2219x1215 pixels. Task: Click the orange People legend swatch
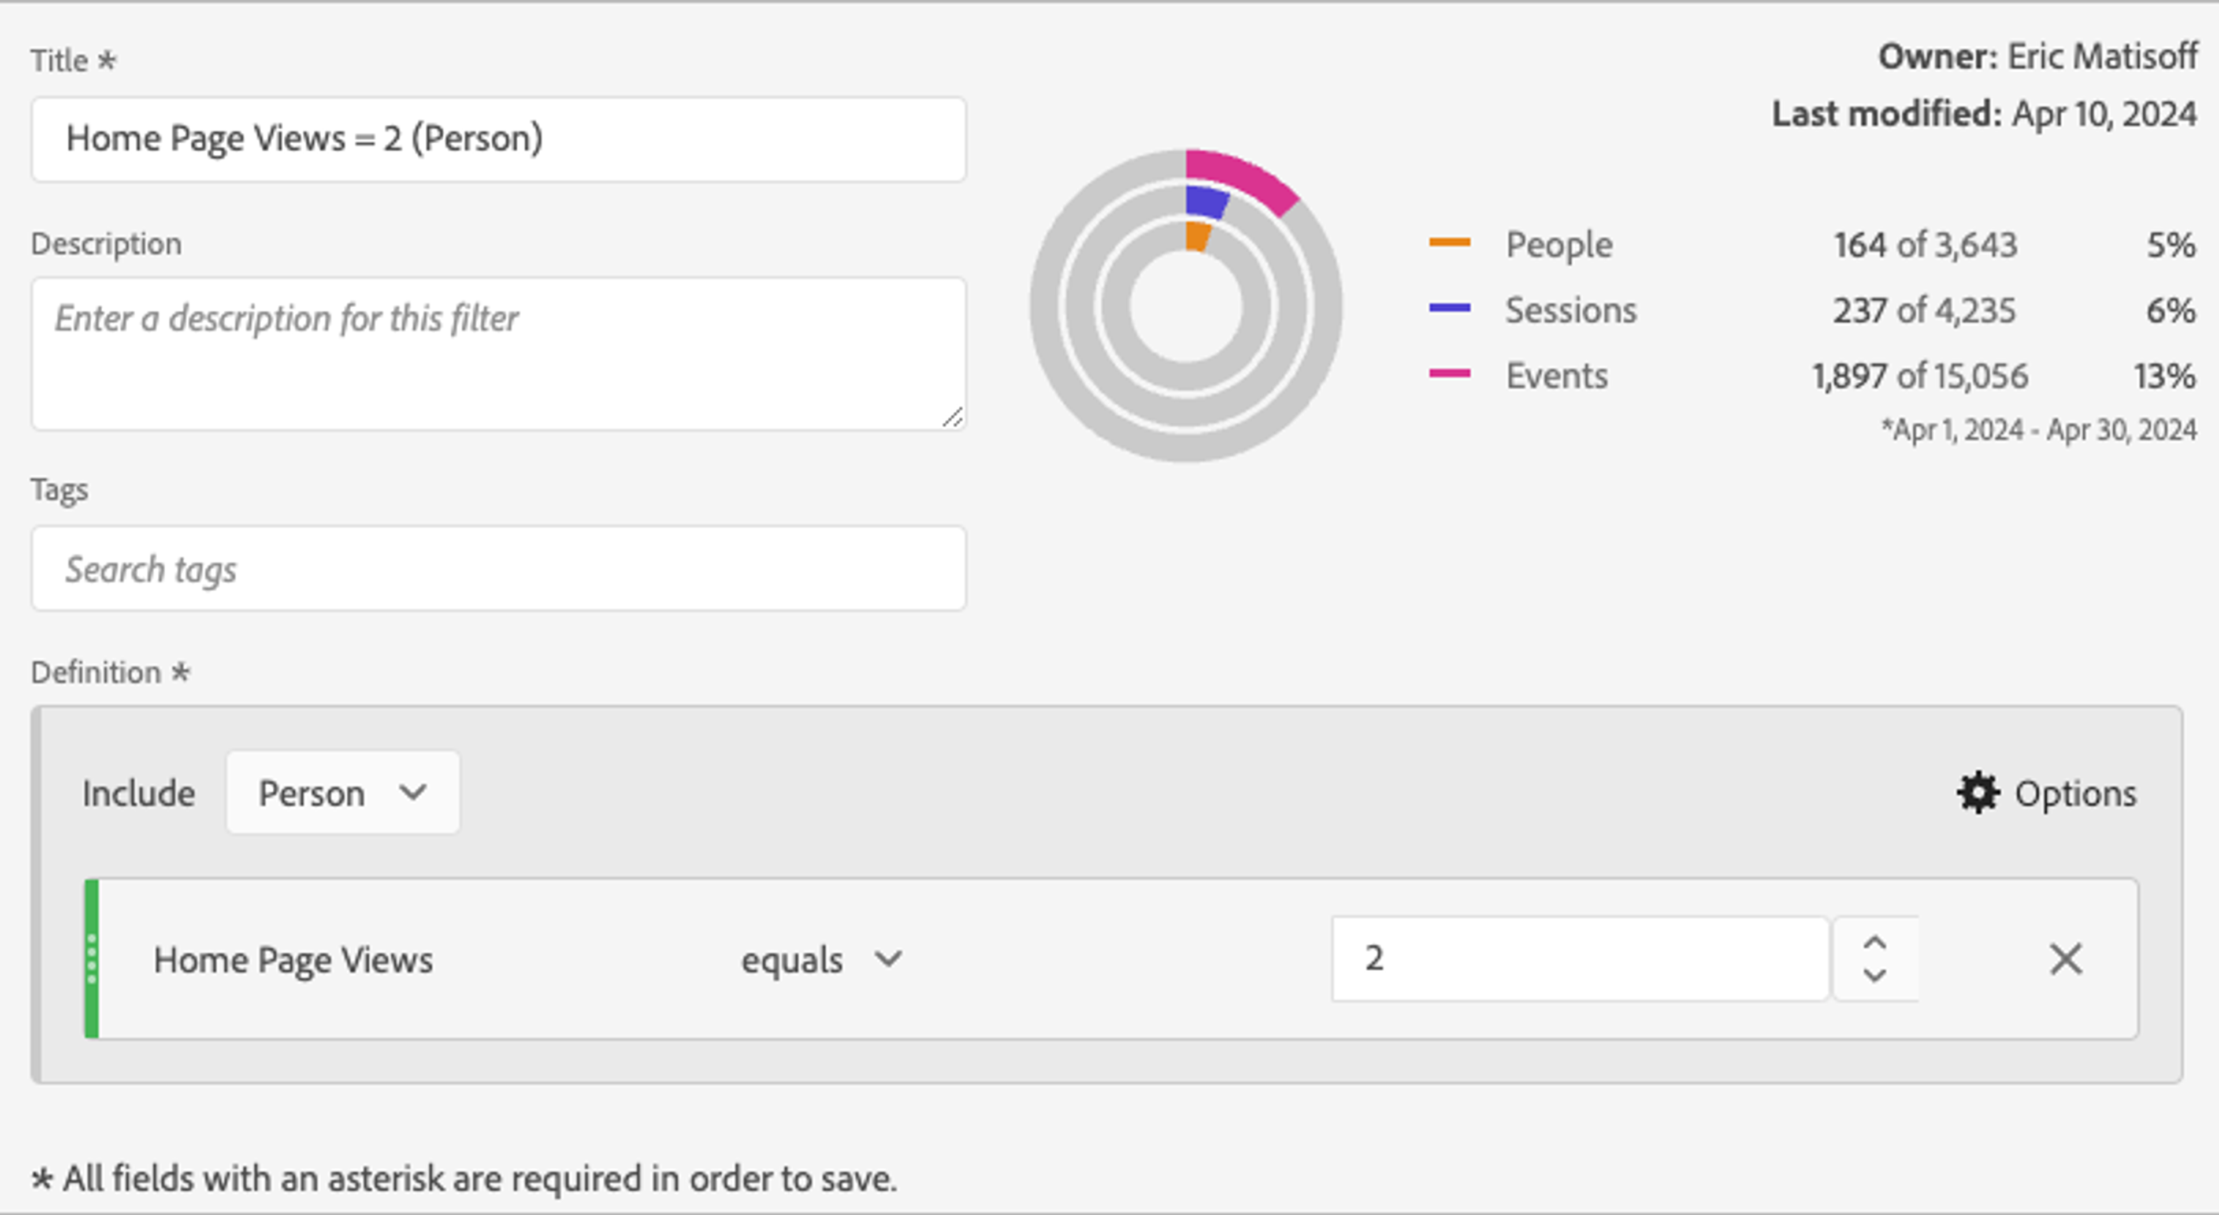[1449, 243]
